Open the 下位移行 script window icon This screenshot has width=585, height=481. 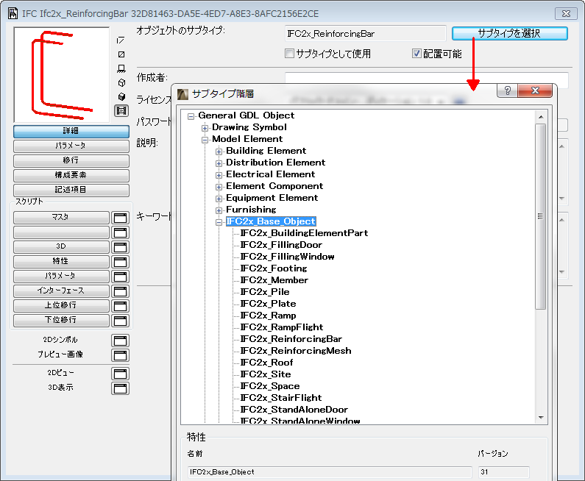(x=120, y=321)
